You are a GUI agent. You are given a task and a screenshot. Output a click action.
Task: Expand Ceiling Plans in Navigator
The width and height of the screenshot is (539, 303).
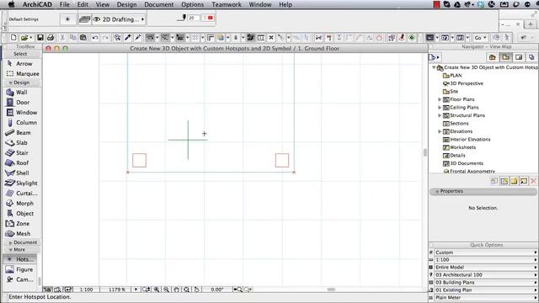[x=440, y=108]
